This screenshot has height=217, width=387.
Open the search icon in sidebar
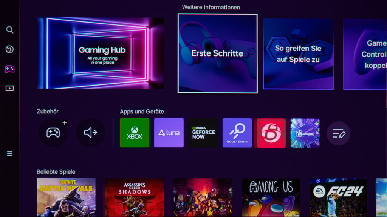pyautogui.click(x=10, y=30)
